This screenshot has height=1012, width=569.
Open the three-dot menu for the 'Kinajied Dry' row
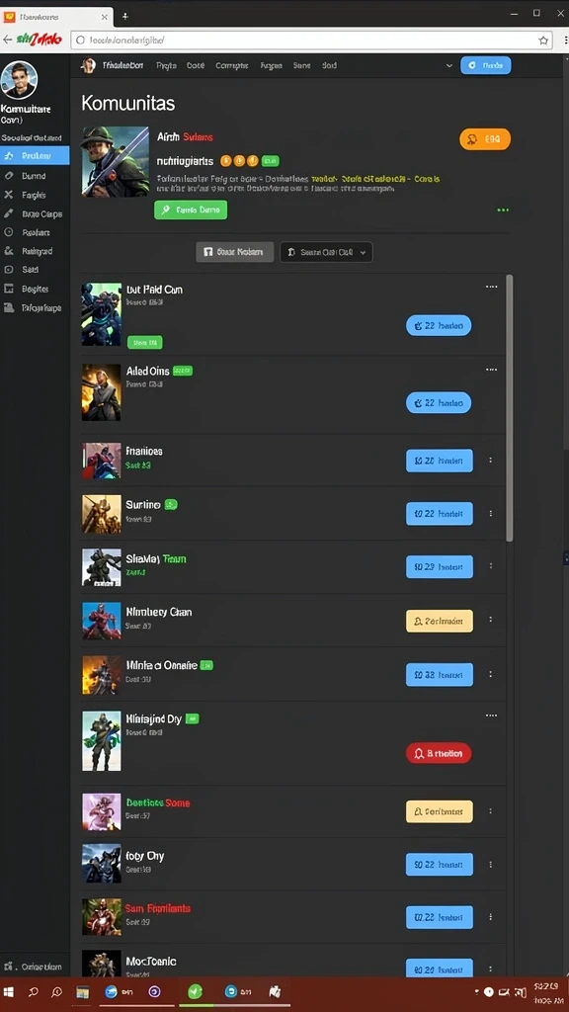[491, 716]
